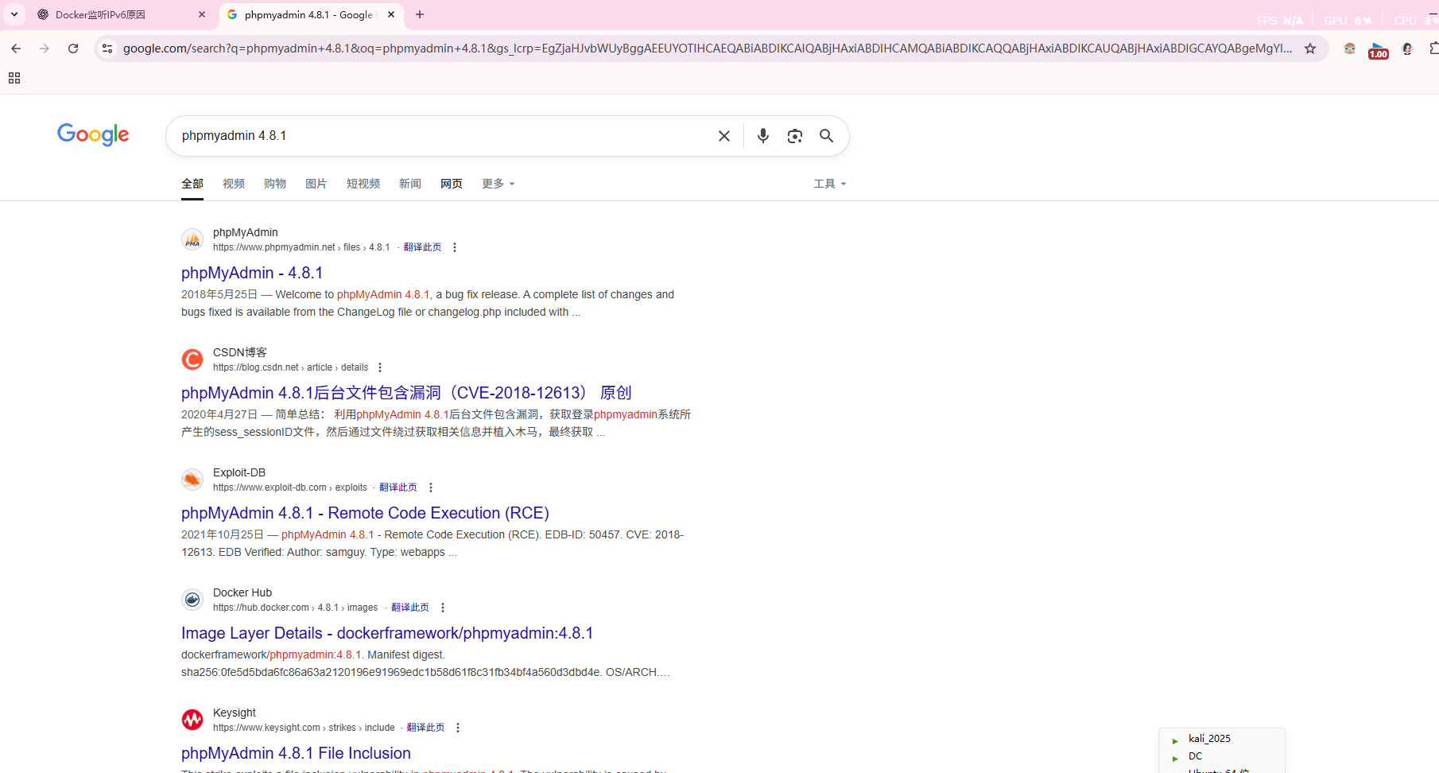Image resolution: width=1439 pixels, height=773 pixels.
Task: Translate the phpmyadmin.net result page
Action: coord(422,247)
